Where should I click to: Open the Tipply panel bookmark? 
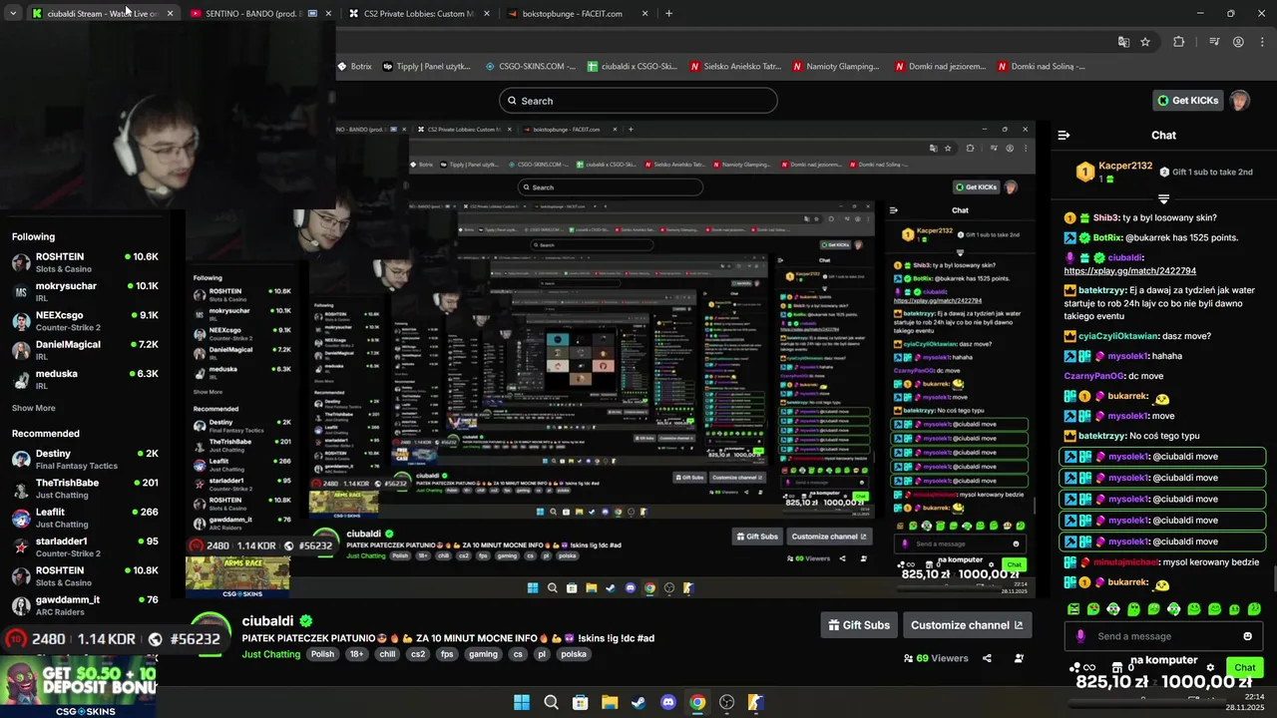pyautogui.click(x=426, y=67)
